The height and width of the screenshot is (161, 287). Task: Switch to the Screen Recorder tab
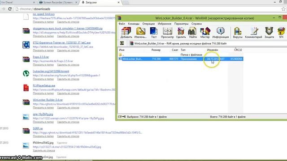[x=58, y=2]
